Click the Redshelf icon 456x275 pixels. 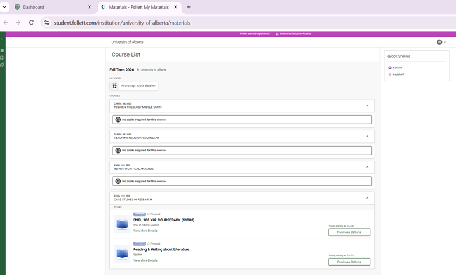(390, 74)
